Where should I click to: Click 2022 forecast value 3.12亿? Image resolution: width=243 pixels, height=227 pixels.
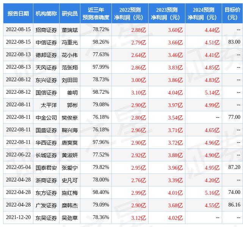pos(138,218)
